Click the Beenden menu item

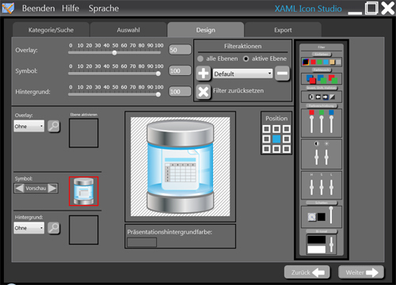39,8
